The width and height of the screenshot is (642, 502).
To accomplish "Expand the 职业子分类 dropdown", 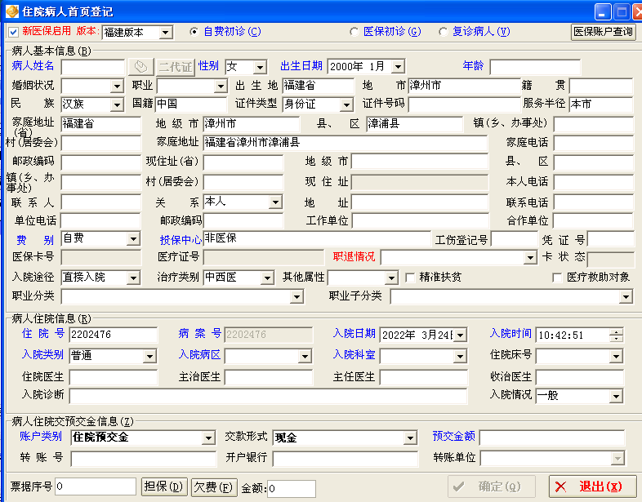I will click(x=626, y=296).
